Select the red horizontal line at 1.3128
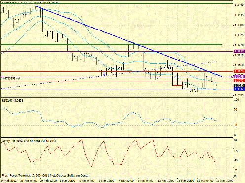 [117, 71]
